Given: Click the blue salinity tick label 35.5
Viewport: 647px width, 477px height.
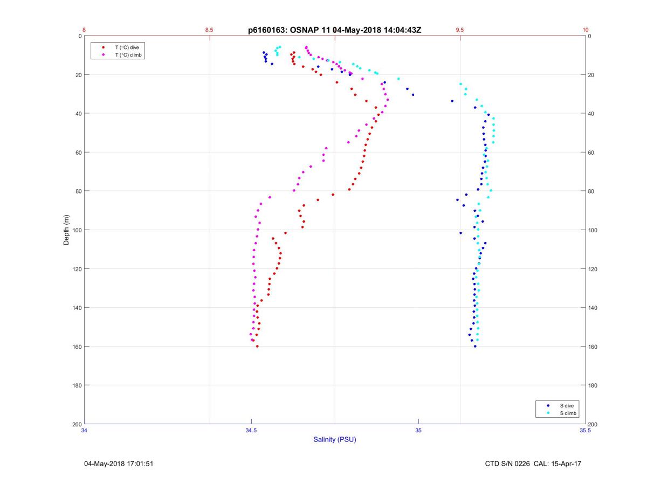Looking at the screenshot, I should tap(586, 430).
